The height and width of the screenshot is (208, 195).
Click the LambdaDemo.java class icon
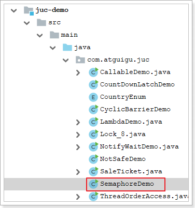click(93, 122)
